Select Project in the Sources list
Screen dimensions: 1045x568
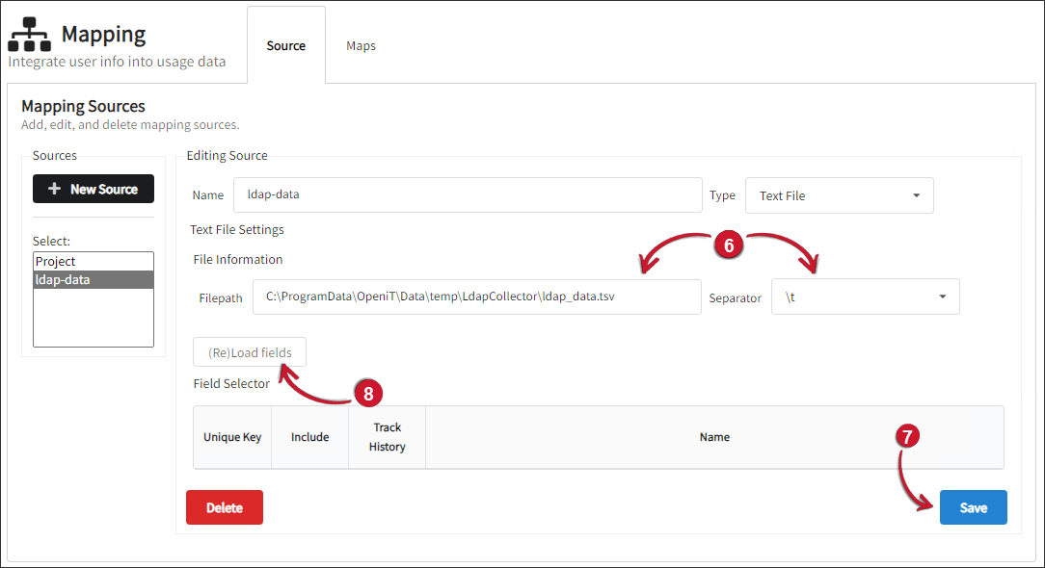(x=93, y=261)
